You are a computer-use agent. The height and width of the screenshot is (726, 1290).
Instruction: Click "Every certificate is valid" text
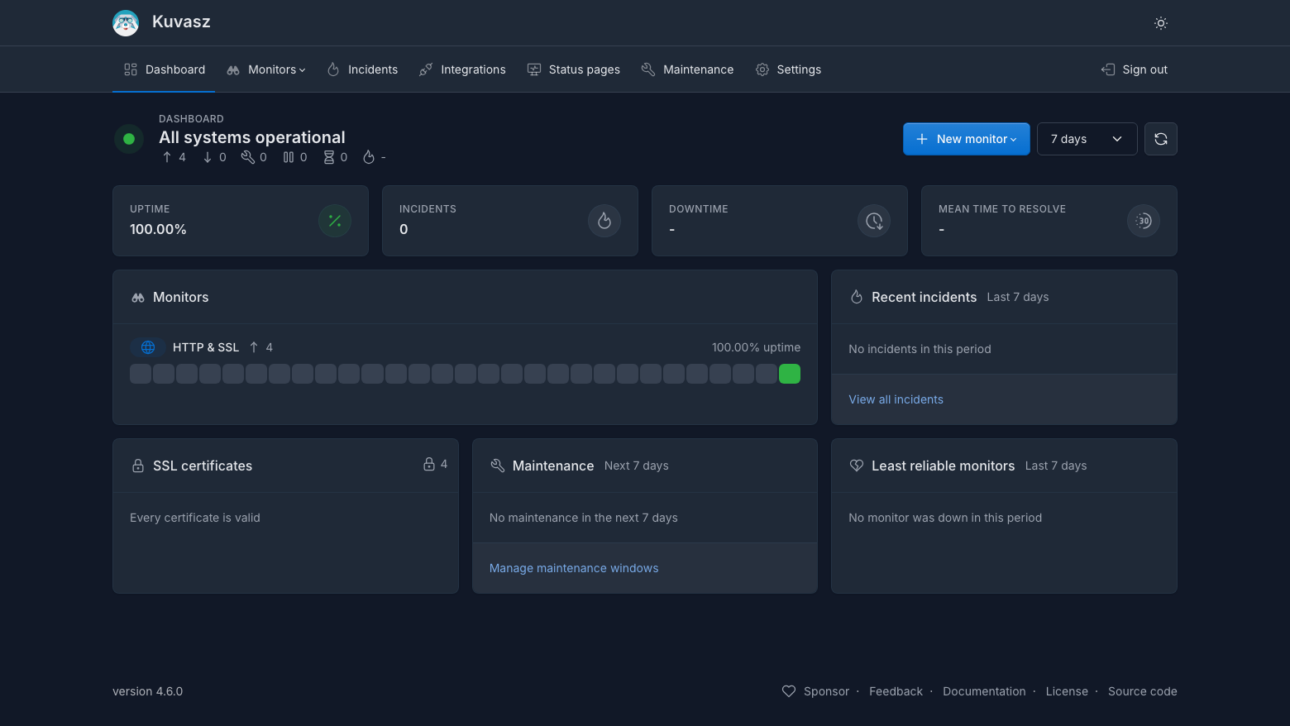pos(195,518)
